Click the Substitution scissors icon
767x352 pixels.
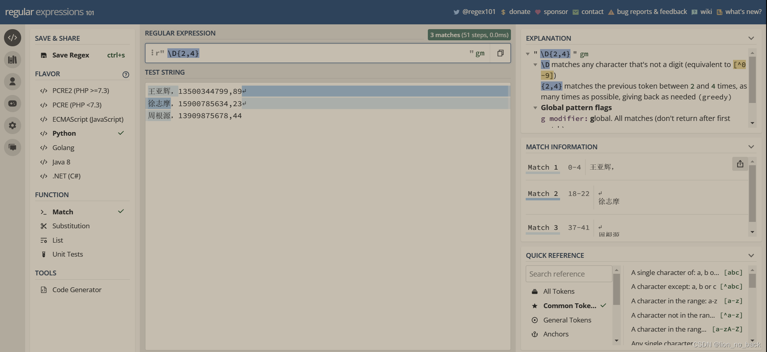pos(44,226)
